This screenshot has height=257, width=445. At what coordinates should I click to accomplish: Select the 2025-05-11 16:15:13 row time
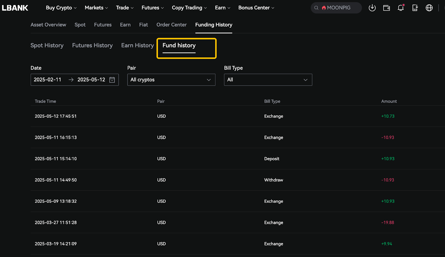(x=56, y=138)
